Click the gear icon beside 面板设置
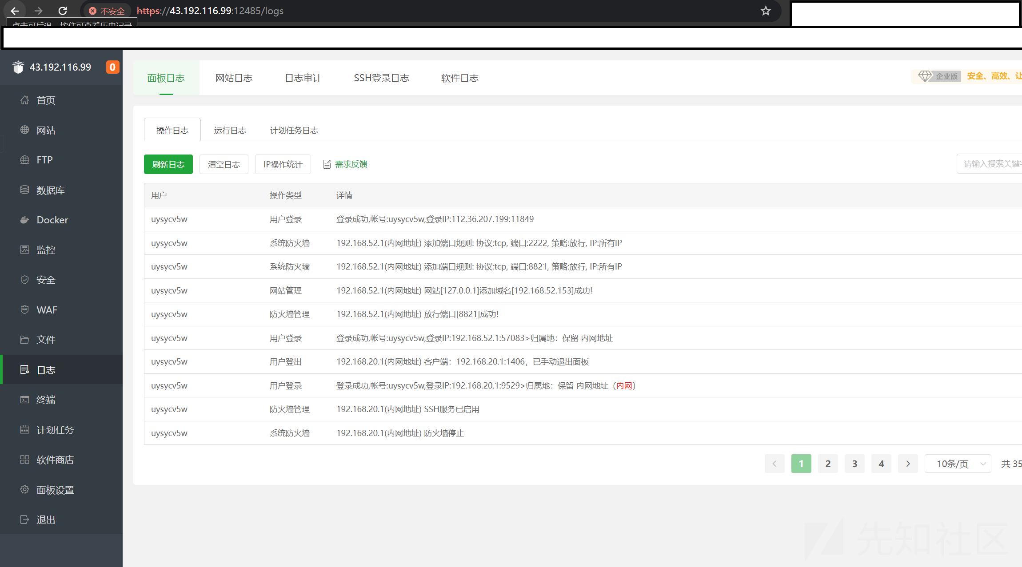The image size is (1022, 567). 25,489
